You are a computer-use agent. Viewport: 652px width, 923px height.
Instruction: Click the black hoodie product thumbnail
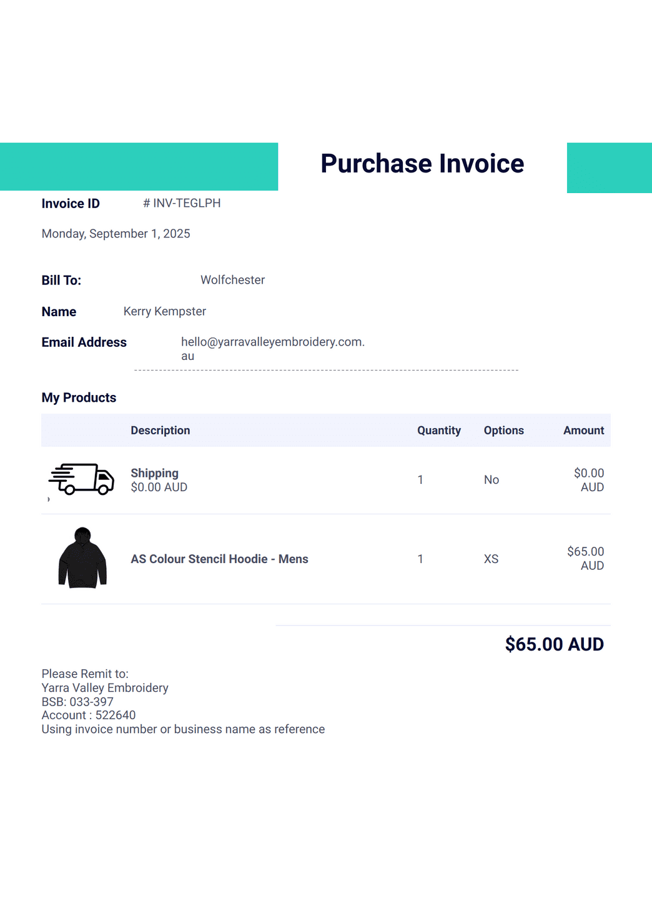pyautogui.click(x=82, y=558)
